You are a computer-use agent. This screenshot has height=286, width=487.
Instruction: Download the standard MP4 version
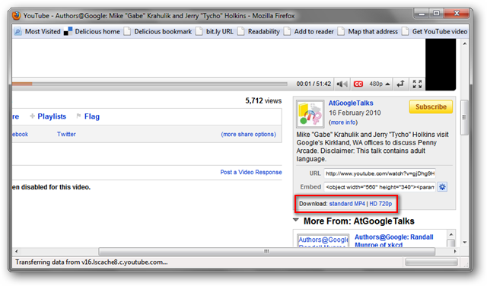[347, 204]
